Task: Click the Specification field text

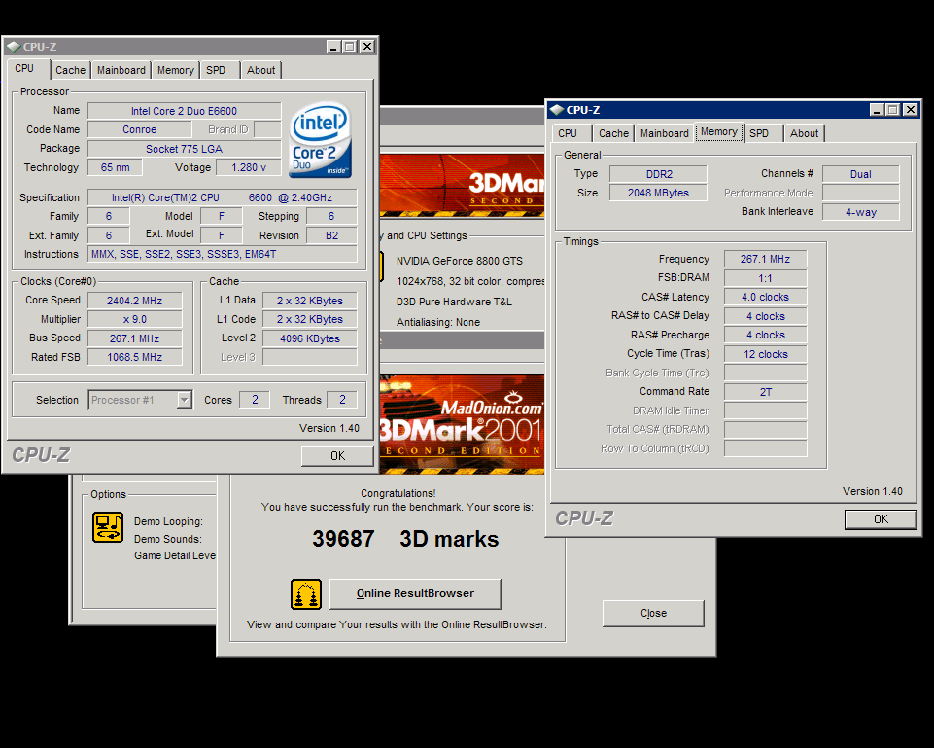Action: pyautogui.click(x=223, y=197)
